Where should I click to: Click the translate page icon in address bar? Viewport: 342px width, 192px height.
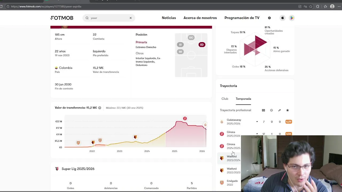point(306,6)
